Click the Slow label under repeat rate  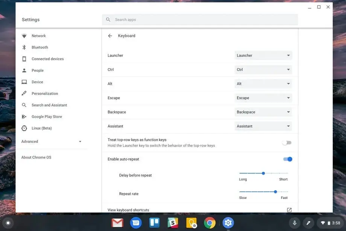point(243,197)
